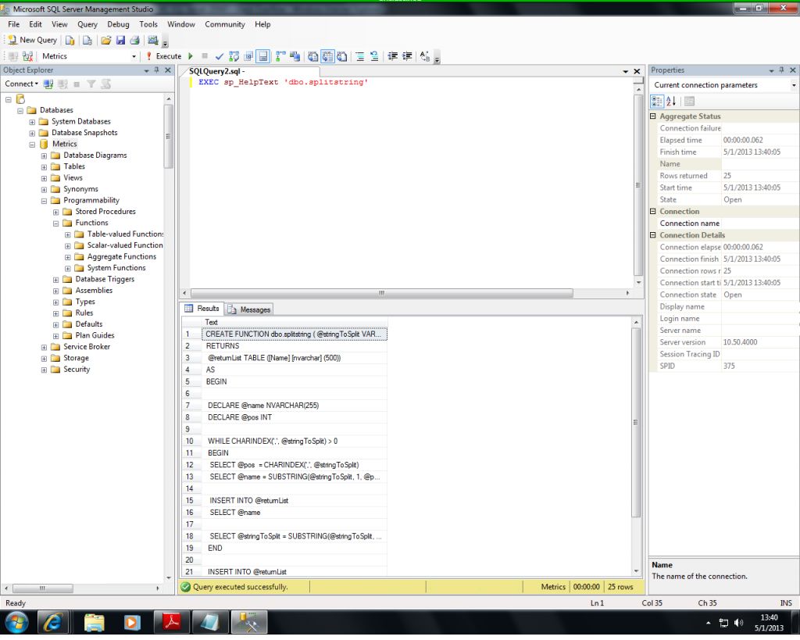Click the Change Connection icon
800x640 pixels.
(x=27, y=56)
